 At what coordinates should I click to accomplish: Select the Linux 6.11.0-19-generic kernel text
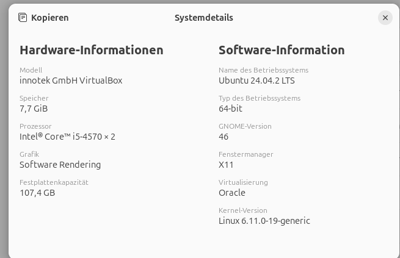pos(264,221)
